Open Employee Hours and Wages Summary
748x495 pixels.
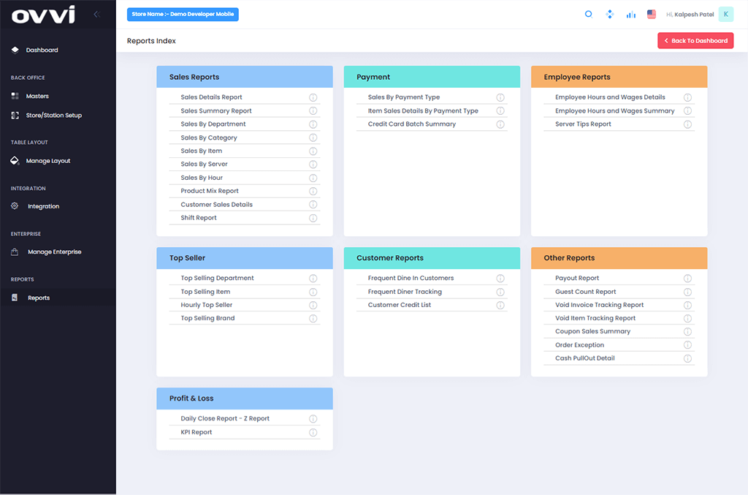point(615,110)
